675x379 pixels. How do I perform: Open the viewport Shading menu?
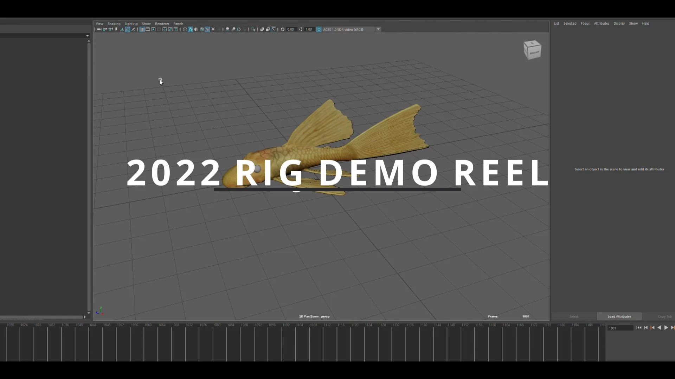pos(114,24)
